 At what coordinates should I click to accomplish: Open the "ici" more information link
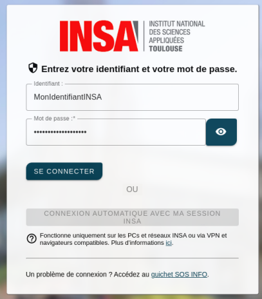click(x=169, y=243)
